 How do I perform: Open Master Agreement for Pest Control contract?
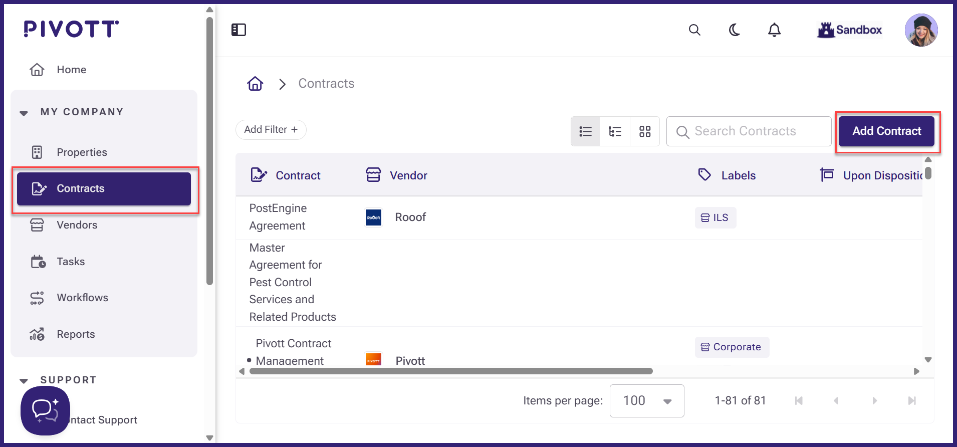pyautogui.click(x=293, y=283)
